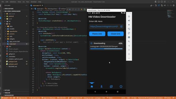Click the emulator volume down button
176x99 pixels.
click(129, 25)
